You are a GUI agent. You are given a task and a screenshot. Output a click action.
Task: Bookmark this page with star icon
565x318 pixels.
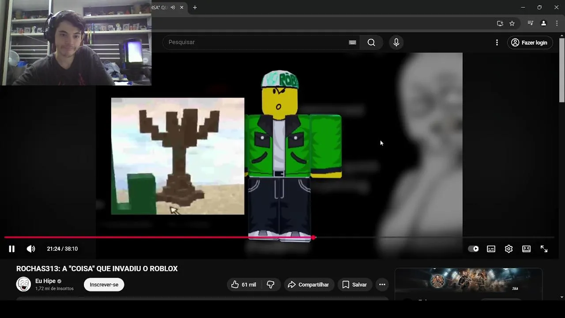coord(512,23)
